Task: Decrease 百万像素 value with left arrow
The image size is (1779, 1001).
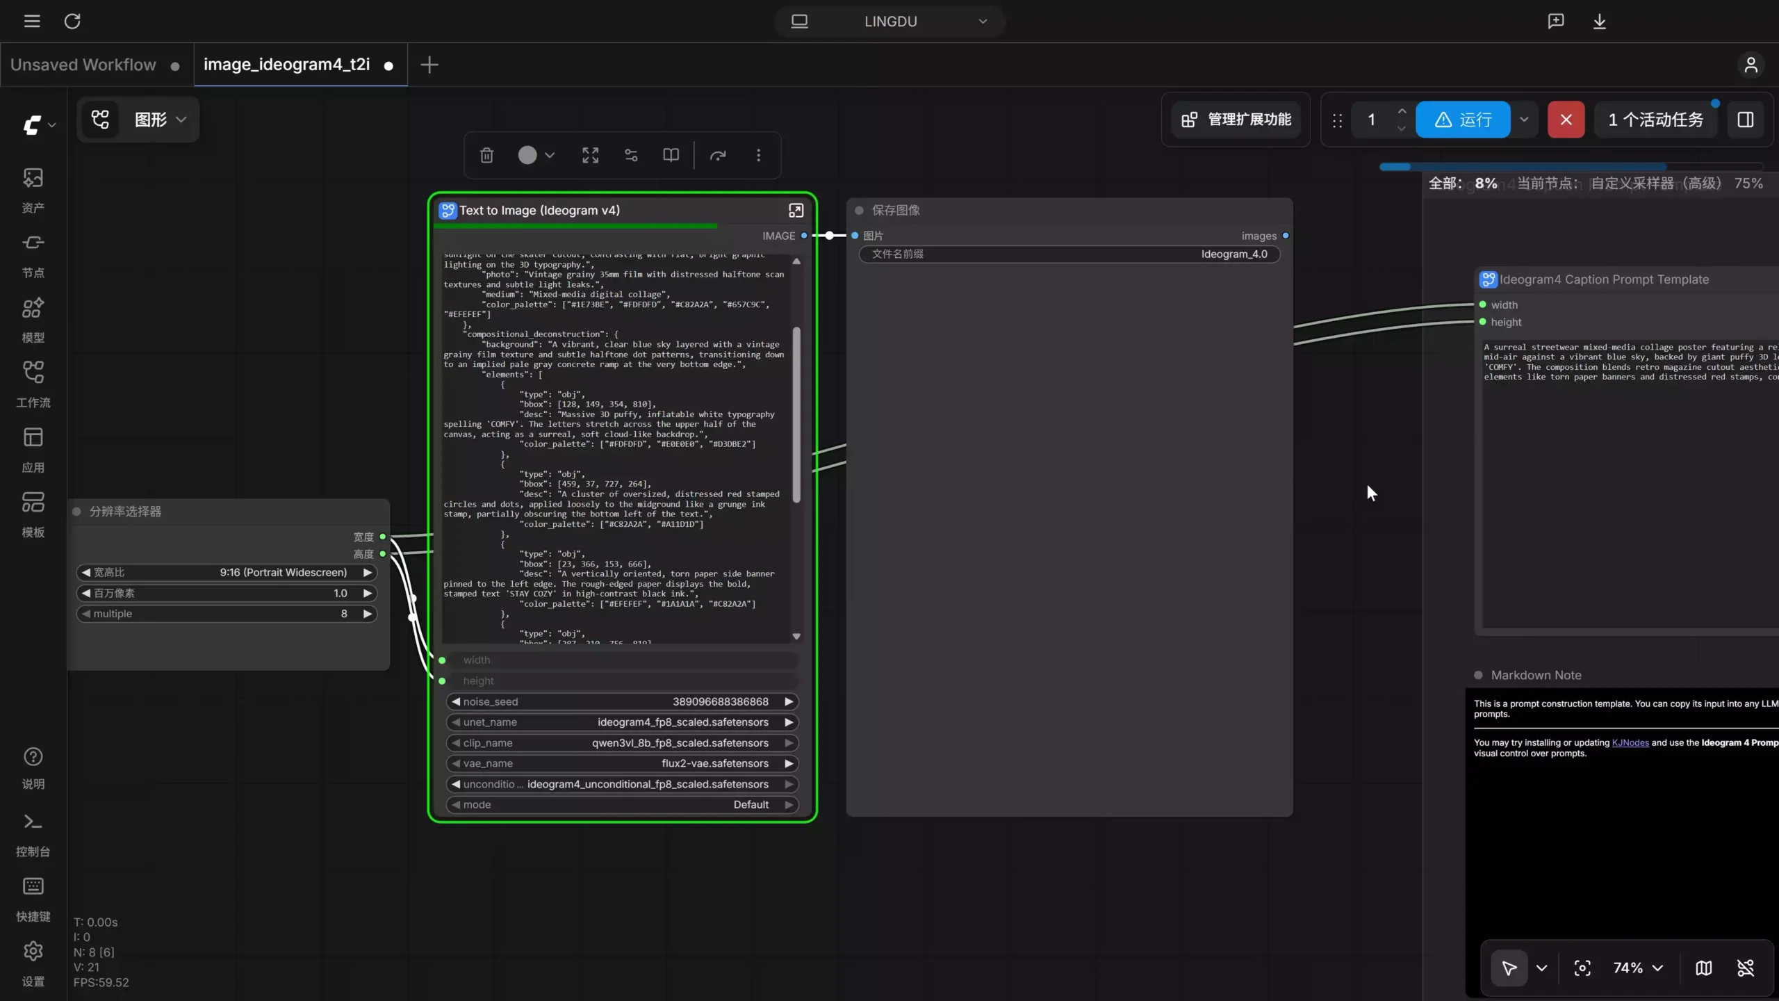Action: (x=85, y=593)
